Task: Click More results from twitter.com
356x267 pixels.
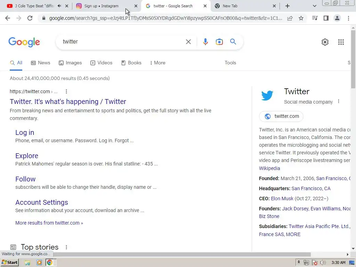Action: click(49, 223)
